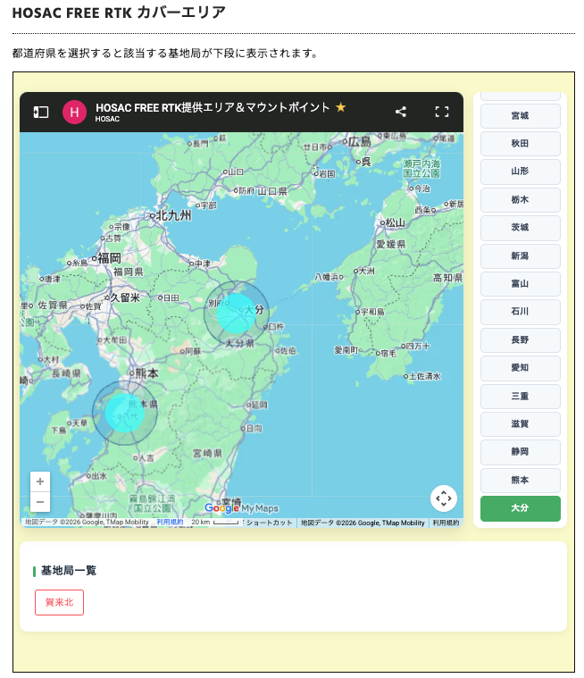The image size is (584, 678).
Task: Select 三重 prefecture
Action: 521,396
